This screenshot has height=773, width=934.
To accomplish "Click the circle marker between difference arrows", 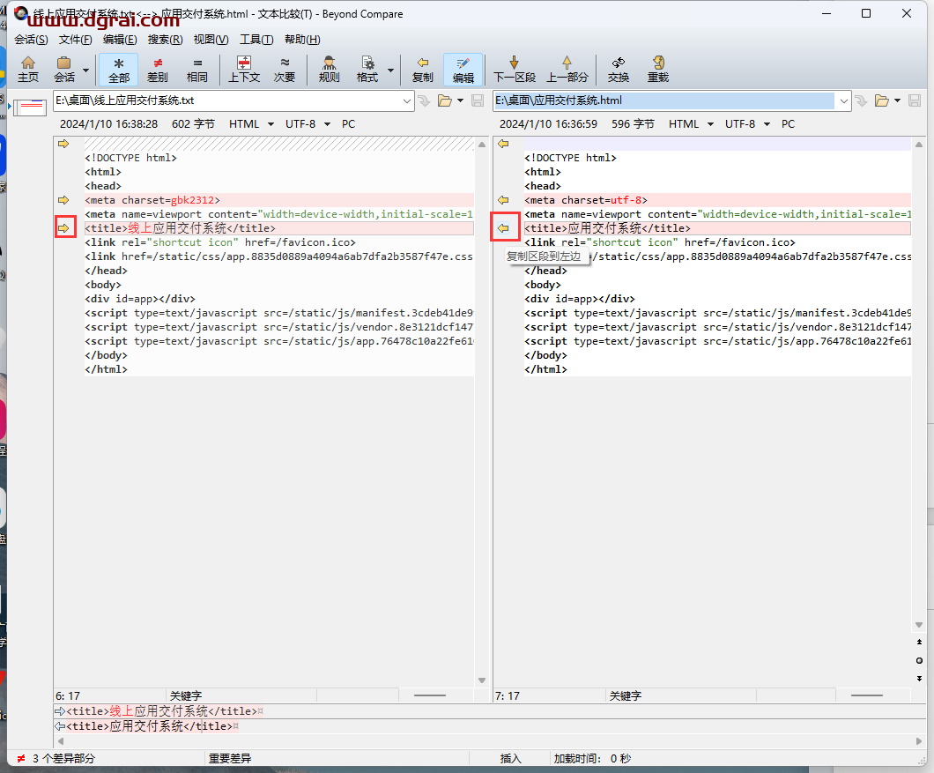I will [x=919, y=660].
